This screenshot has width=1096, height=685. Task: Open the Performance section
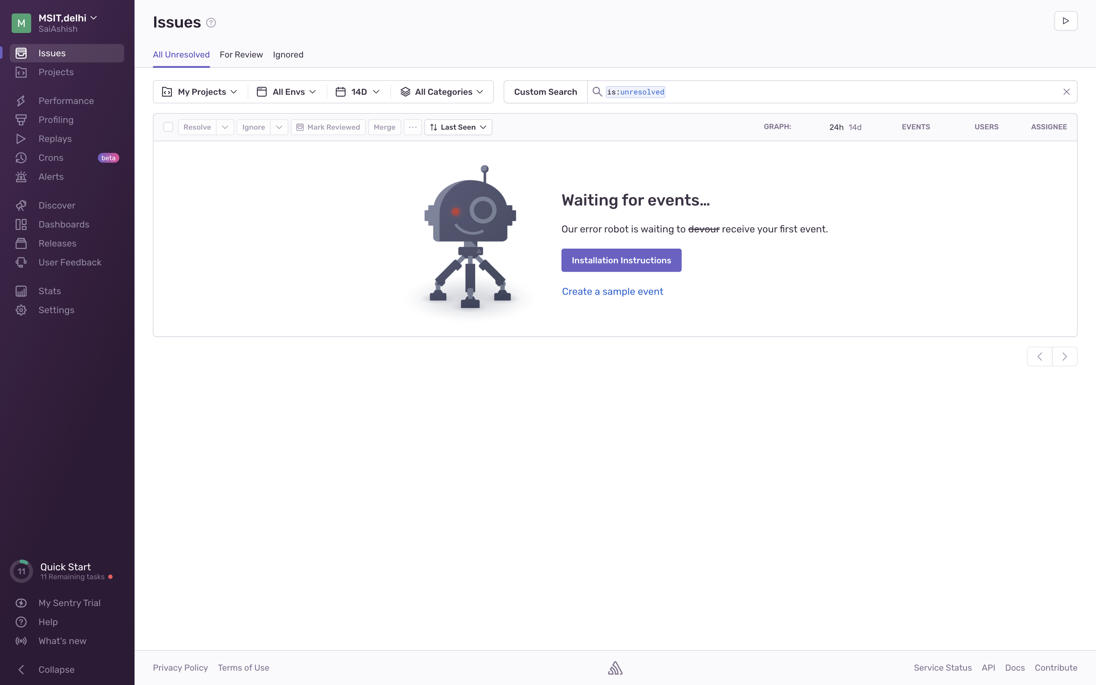coord(66,101)
